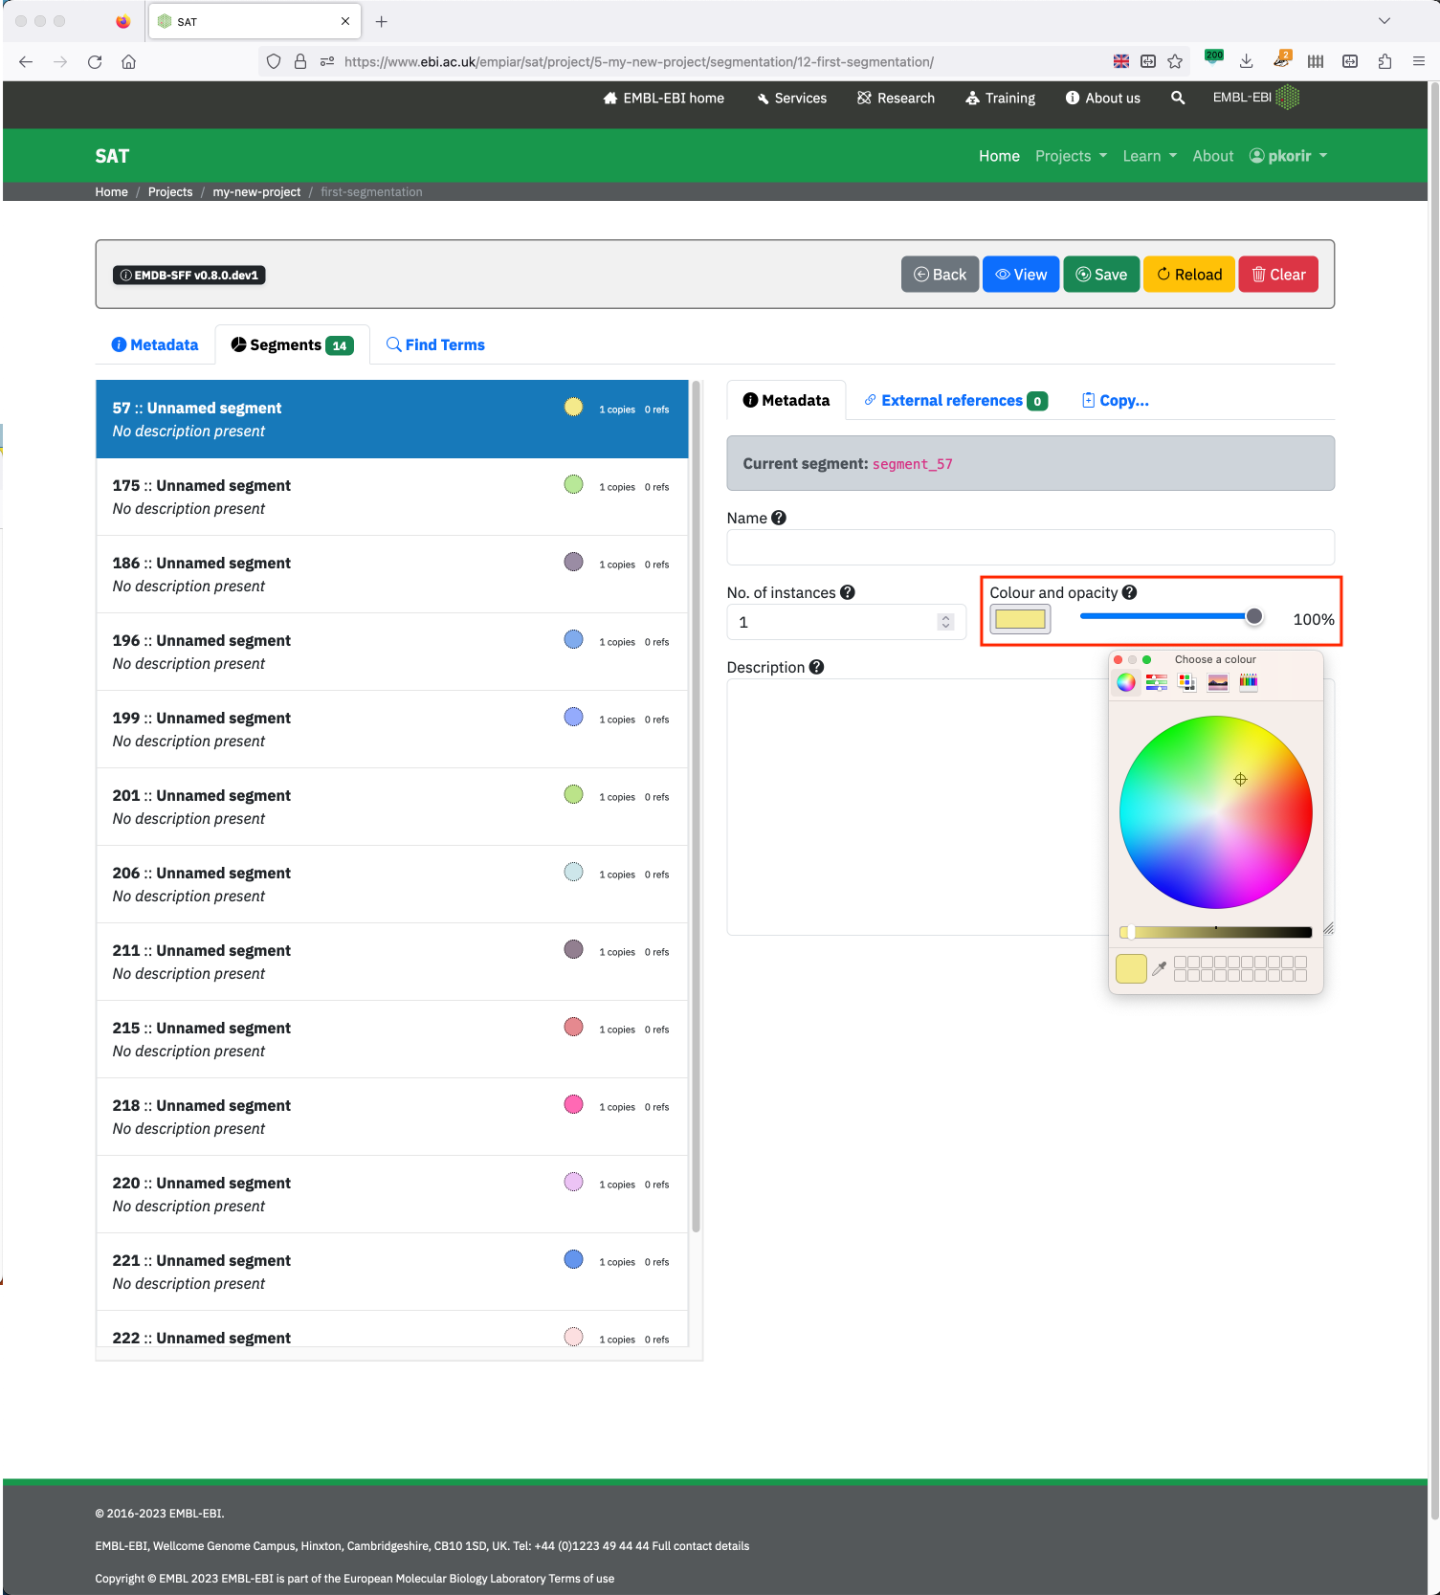This screenshot has height=1595, width=1440.
Task: Go back in browser history
Action: [26, 61]
